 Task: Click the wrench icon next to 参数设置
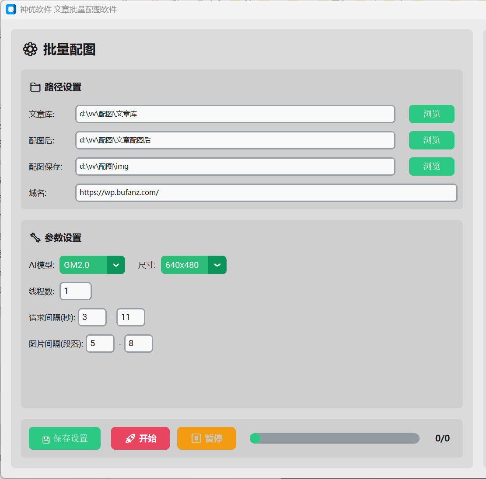coord(35,237)
